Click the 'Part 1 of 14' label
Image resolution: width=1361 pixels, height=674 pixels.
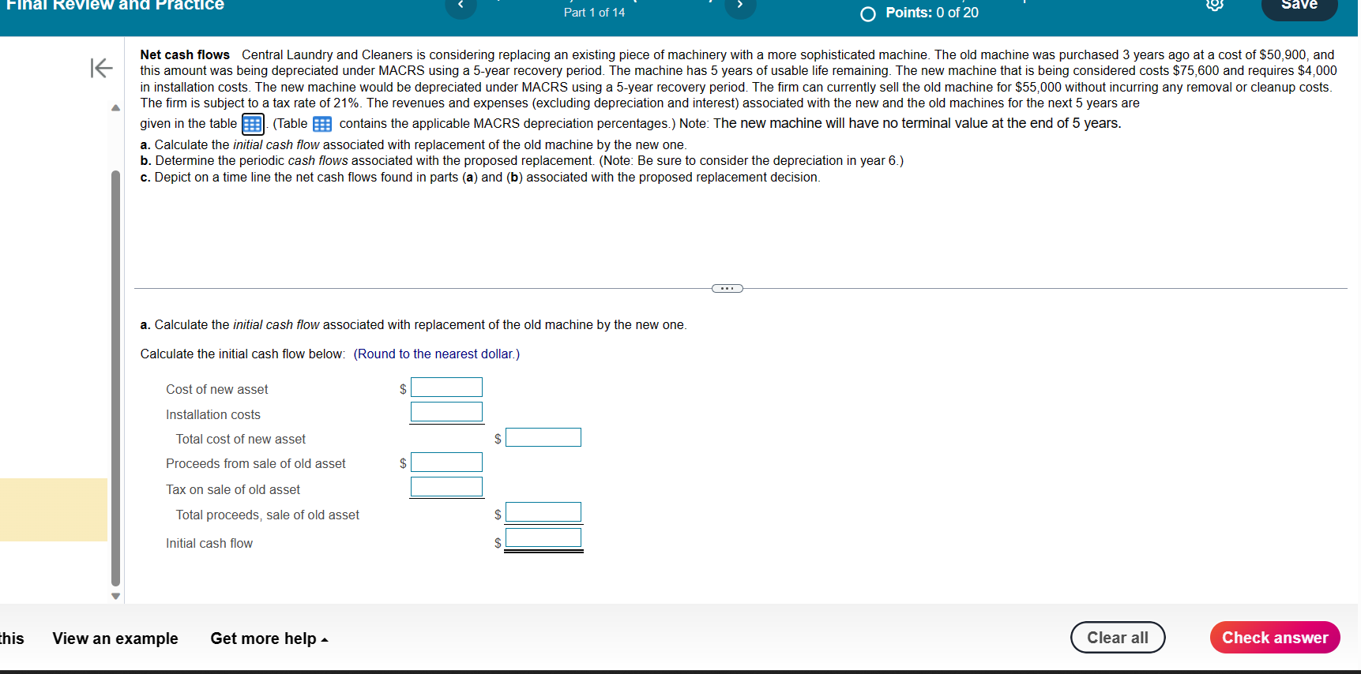(594, 13)
